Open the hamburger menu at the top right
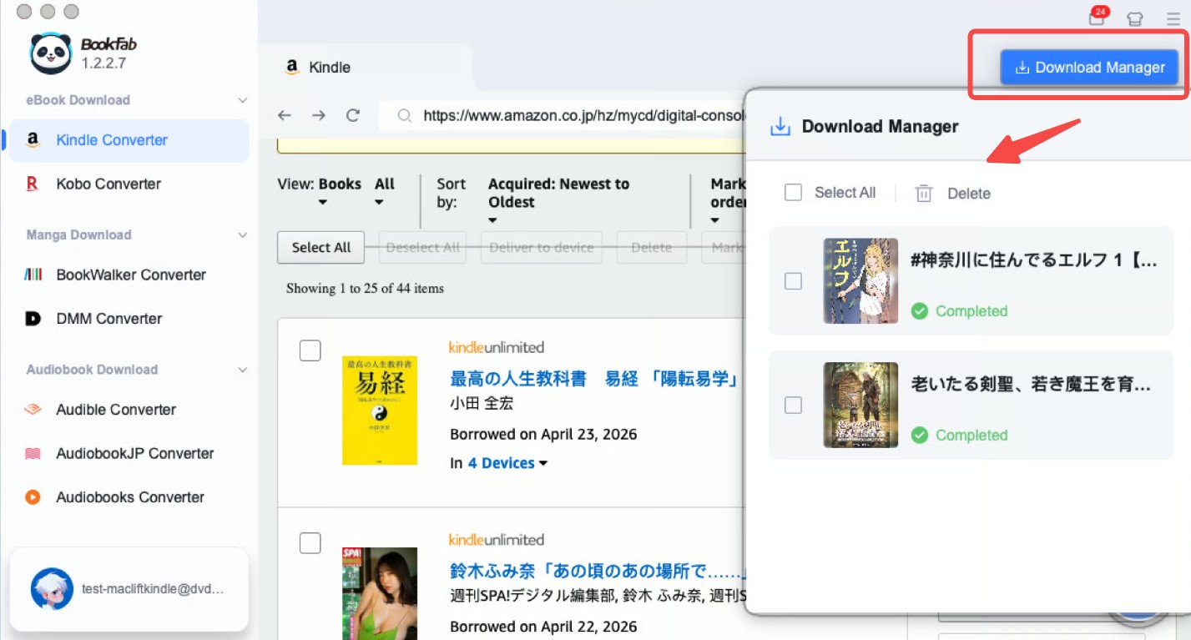This screenshot has height=640, width=1191. [1173, 18]
